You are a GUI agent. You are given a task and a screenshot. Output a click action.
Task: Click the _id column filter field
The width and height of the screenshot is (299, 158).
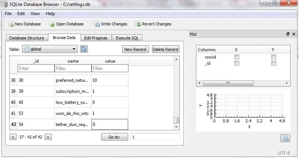36,69
